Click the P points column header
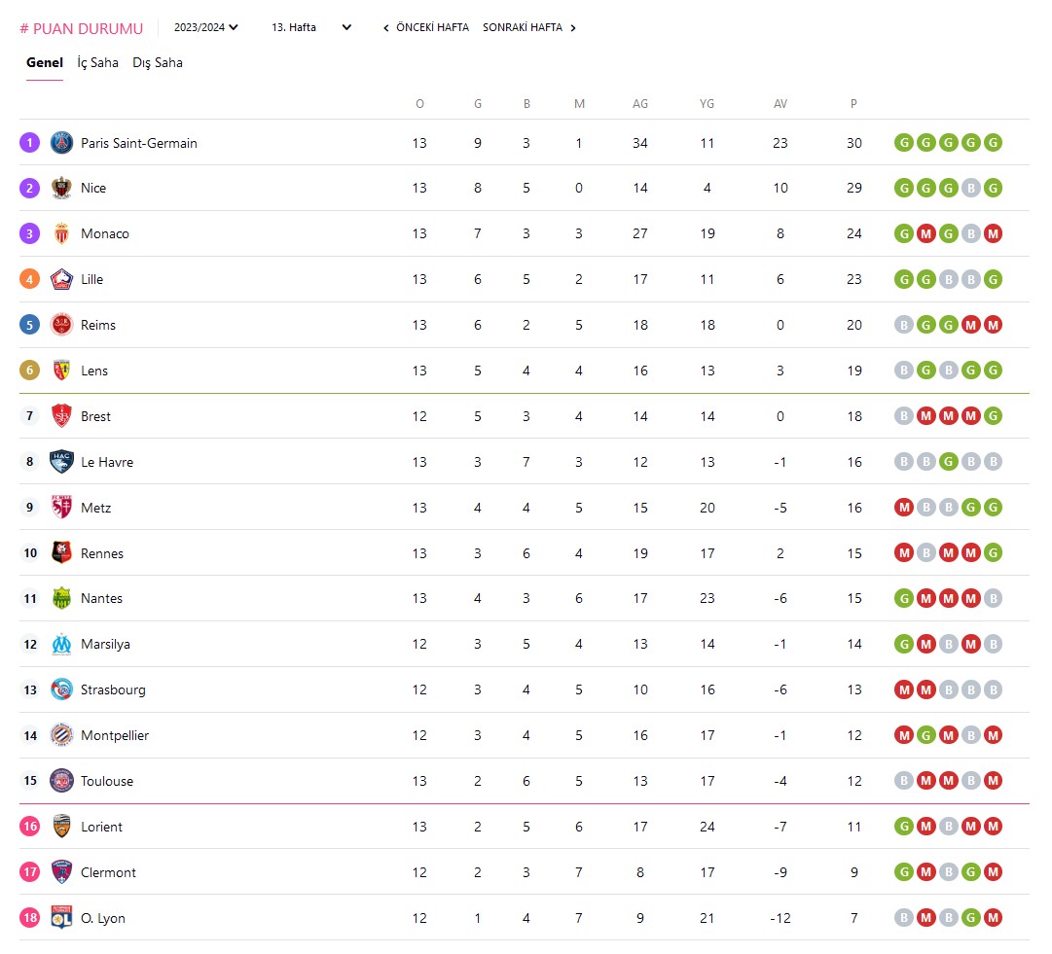Screen dimensions: 1052x954 (x=853, y=104)
